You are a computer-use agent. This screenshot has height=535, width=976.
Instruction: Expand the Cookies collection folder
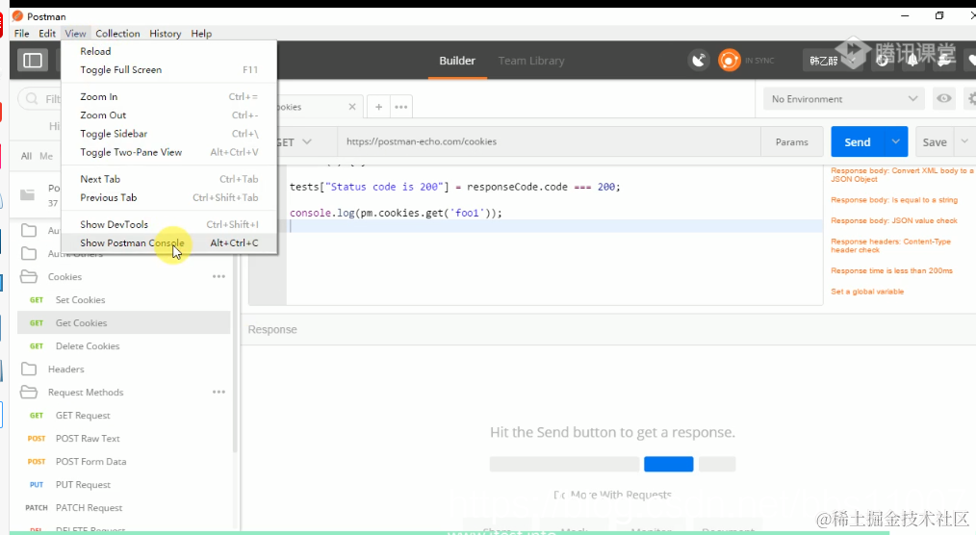click(29, 276)
